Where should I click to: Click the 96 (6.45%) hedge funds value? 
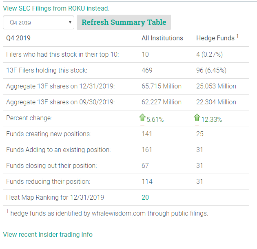211,70
